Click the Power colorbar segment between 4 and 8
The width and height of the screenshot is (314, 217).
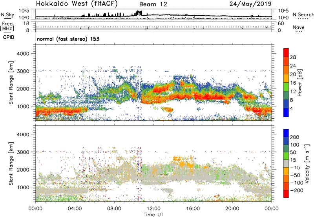pos(286,104)
